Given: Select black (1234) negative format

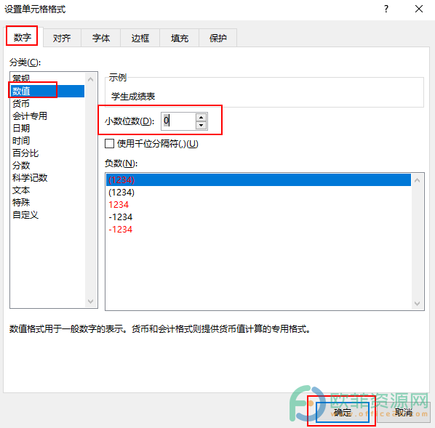Looking at the screenshot, I should click(258, 193).
